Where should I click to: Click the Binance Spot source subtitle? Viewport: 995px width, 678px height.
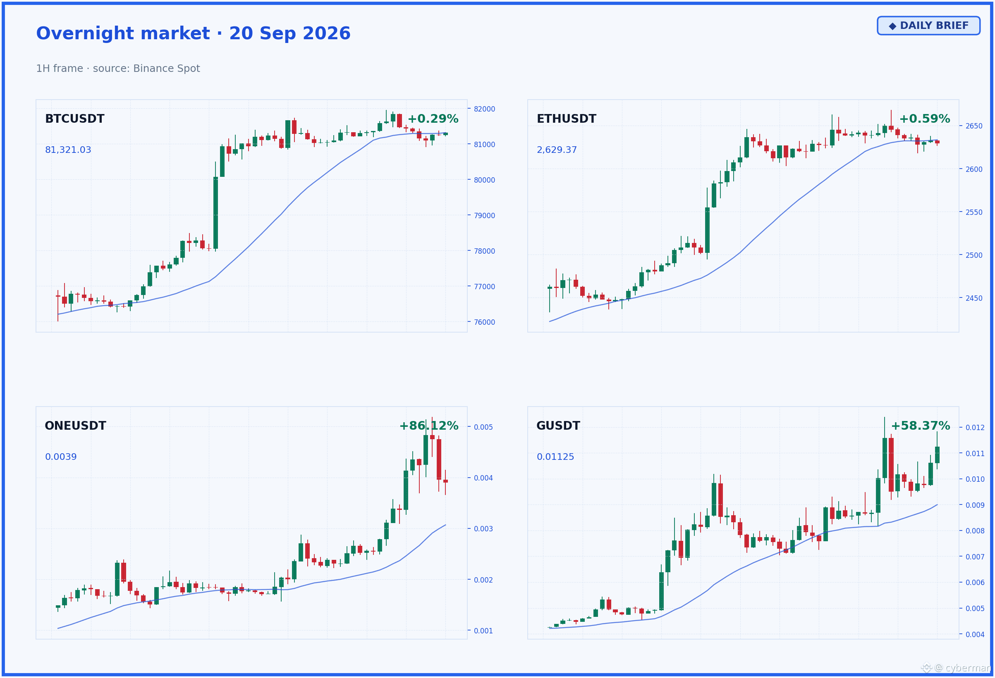(x=118, y=69)
